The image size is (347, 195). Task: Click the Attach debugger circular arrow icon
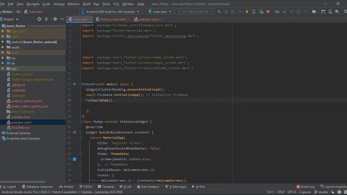click(x=261, y=12)
